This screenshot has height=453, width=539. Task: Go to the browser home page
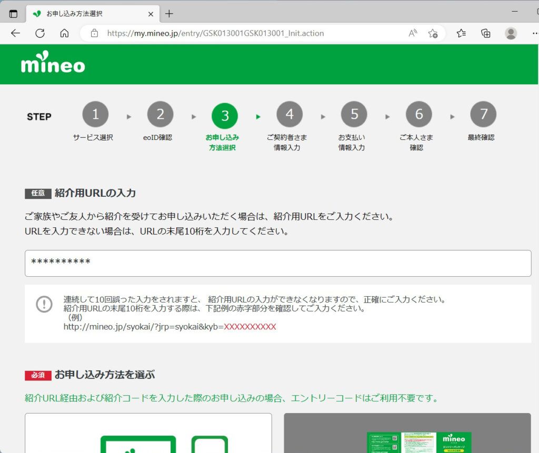click(64, 33)
